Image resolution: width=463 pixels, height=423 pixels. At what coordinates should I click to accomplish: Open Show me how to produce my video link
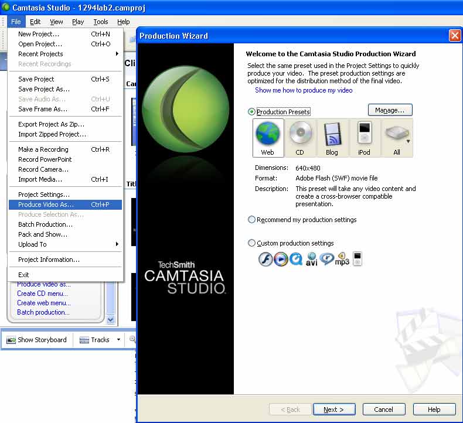[x=304, y=90]
